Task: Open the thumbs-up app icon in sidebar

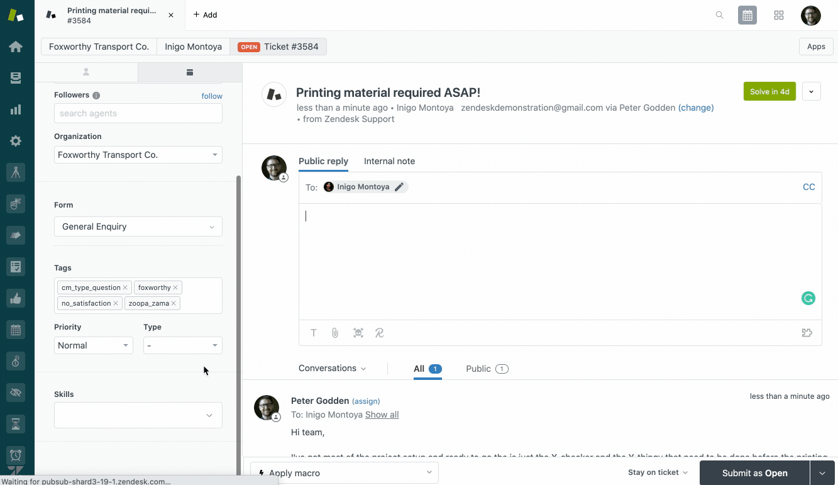Action: click(16, 299)
